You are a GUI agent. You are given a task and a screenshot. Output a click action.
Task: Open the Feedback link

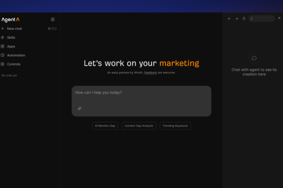(150, 73)
